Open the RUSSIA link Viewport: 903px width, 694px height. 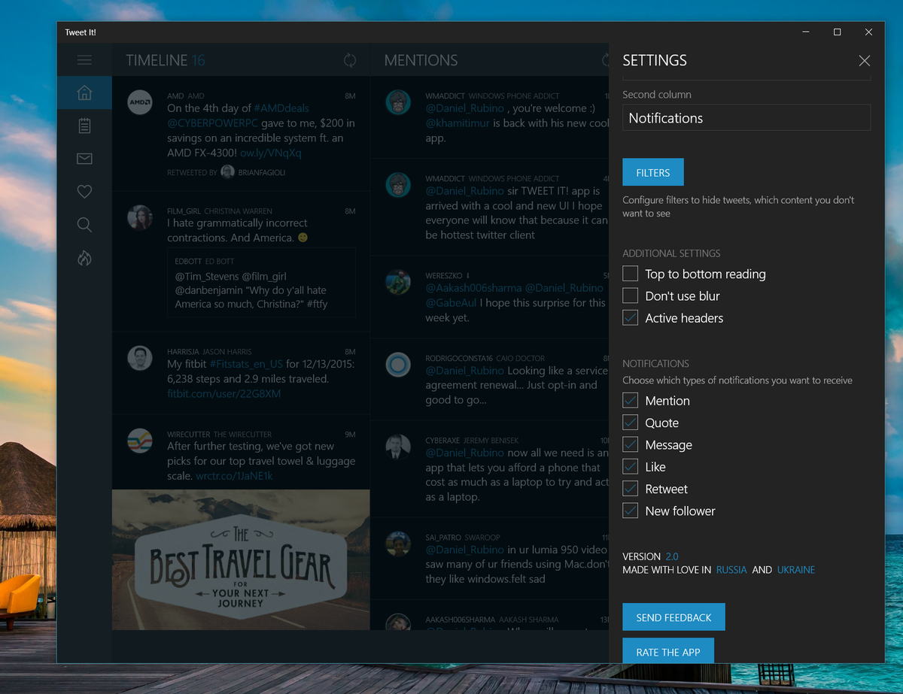731,569
